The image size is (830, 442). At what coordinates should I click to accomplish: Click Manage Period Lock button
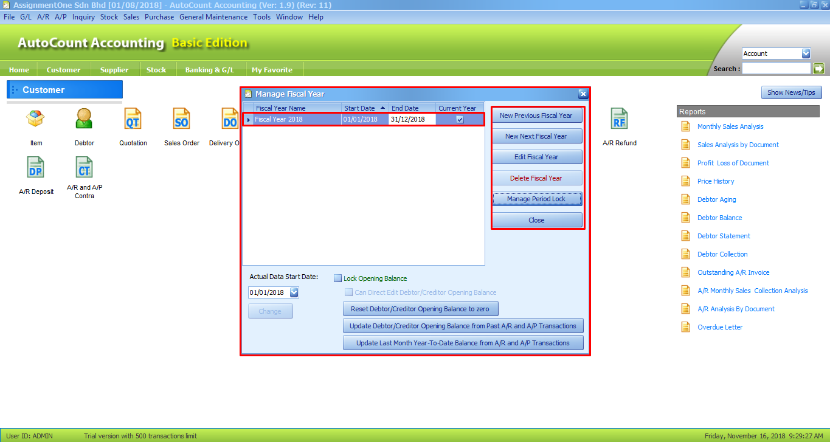537,199
